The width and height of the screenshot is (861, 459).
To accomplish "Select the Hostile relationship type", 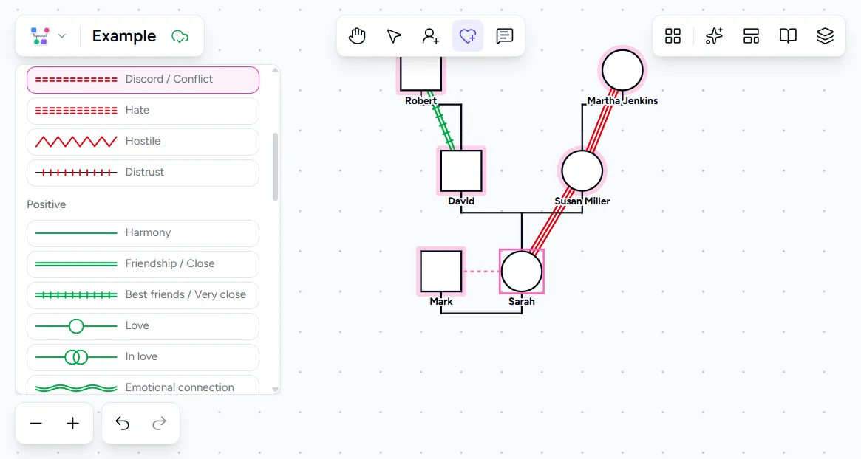I will tap(143, 142).
